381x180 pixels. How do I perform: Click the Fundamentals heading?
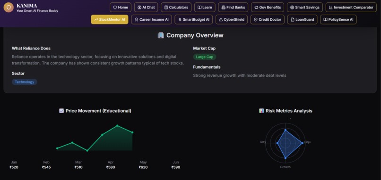pyautogui.click(x=207, y=67)
